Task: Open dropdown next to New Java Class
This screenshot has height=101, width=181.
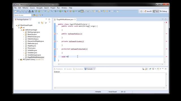Action: point(76,11)
